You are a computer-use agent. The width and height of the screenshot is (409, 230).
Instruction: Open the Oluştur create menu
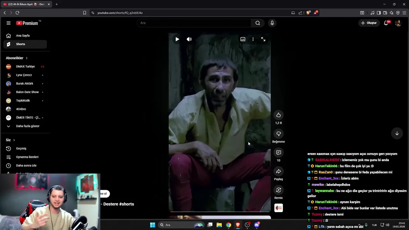tap(369, 23)
